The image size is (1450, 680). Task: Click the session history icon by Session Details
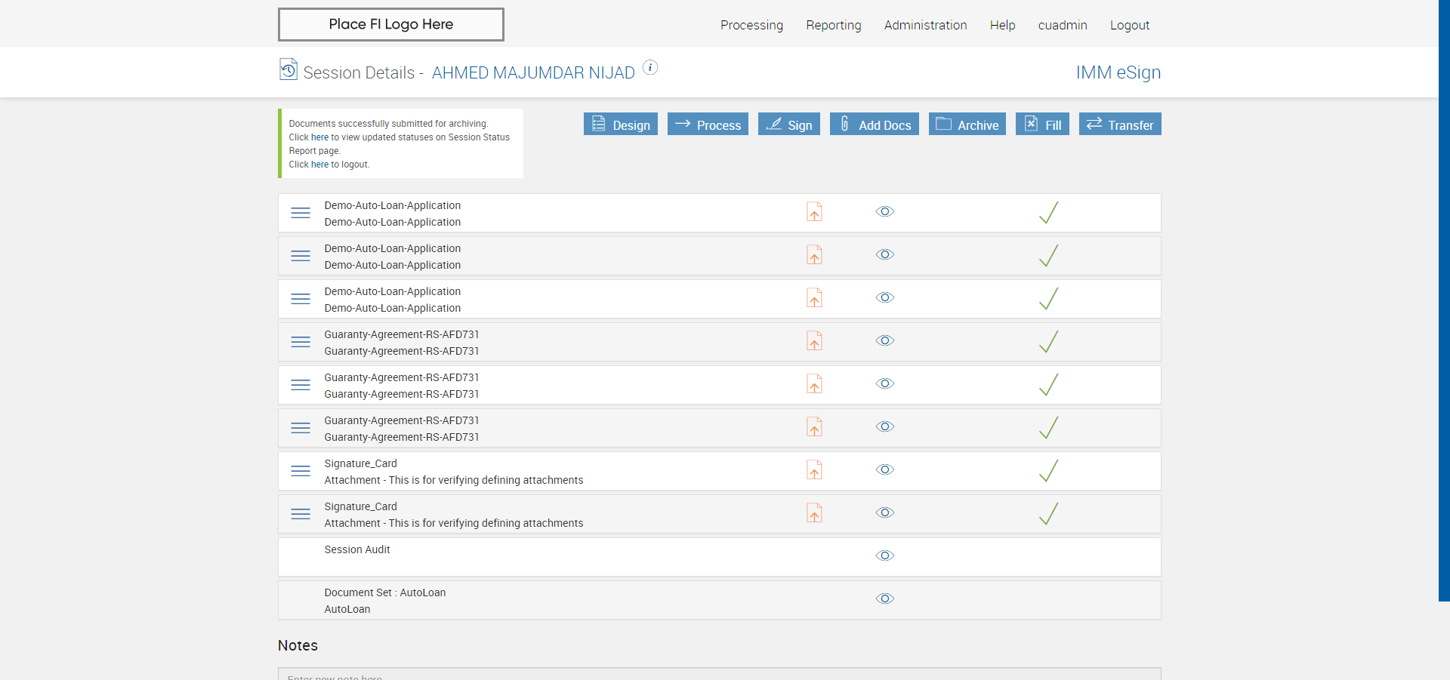pyautogui.click(x=288, y=69)
